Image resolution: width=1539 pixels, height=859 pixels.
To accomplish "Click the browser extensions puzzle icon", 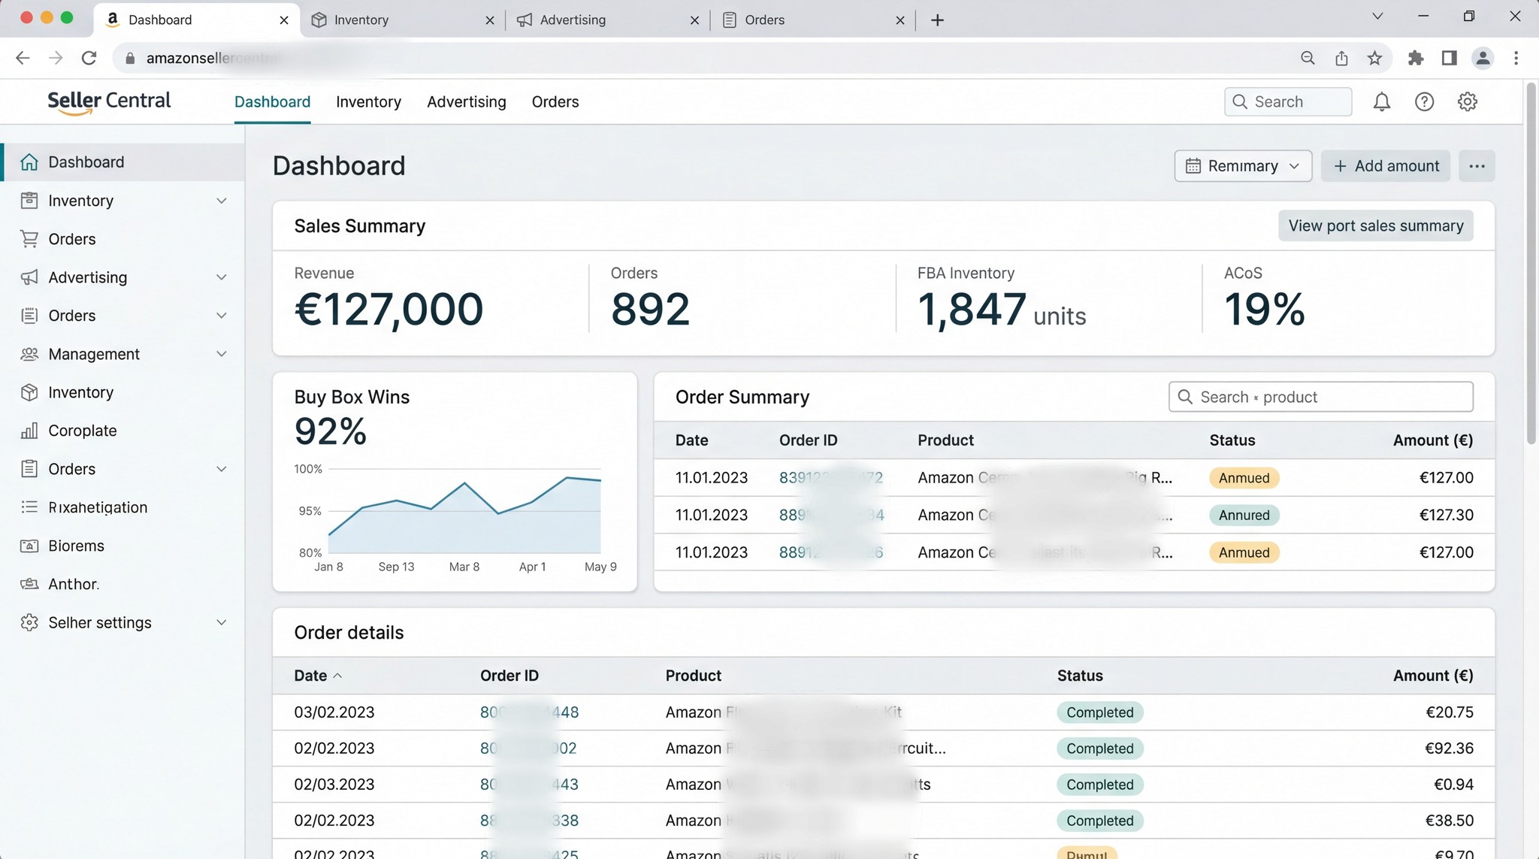I will click(x=1415, y=58).
